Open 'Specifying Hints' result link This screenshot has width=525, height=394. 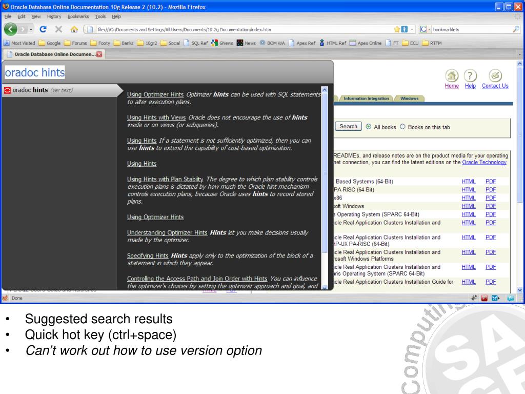pyautogui.click(x=148, y=255)
